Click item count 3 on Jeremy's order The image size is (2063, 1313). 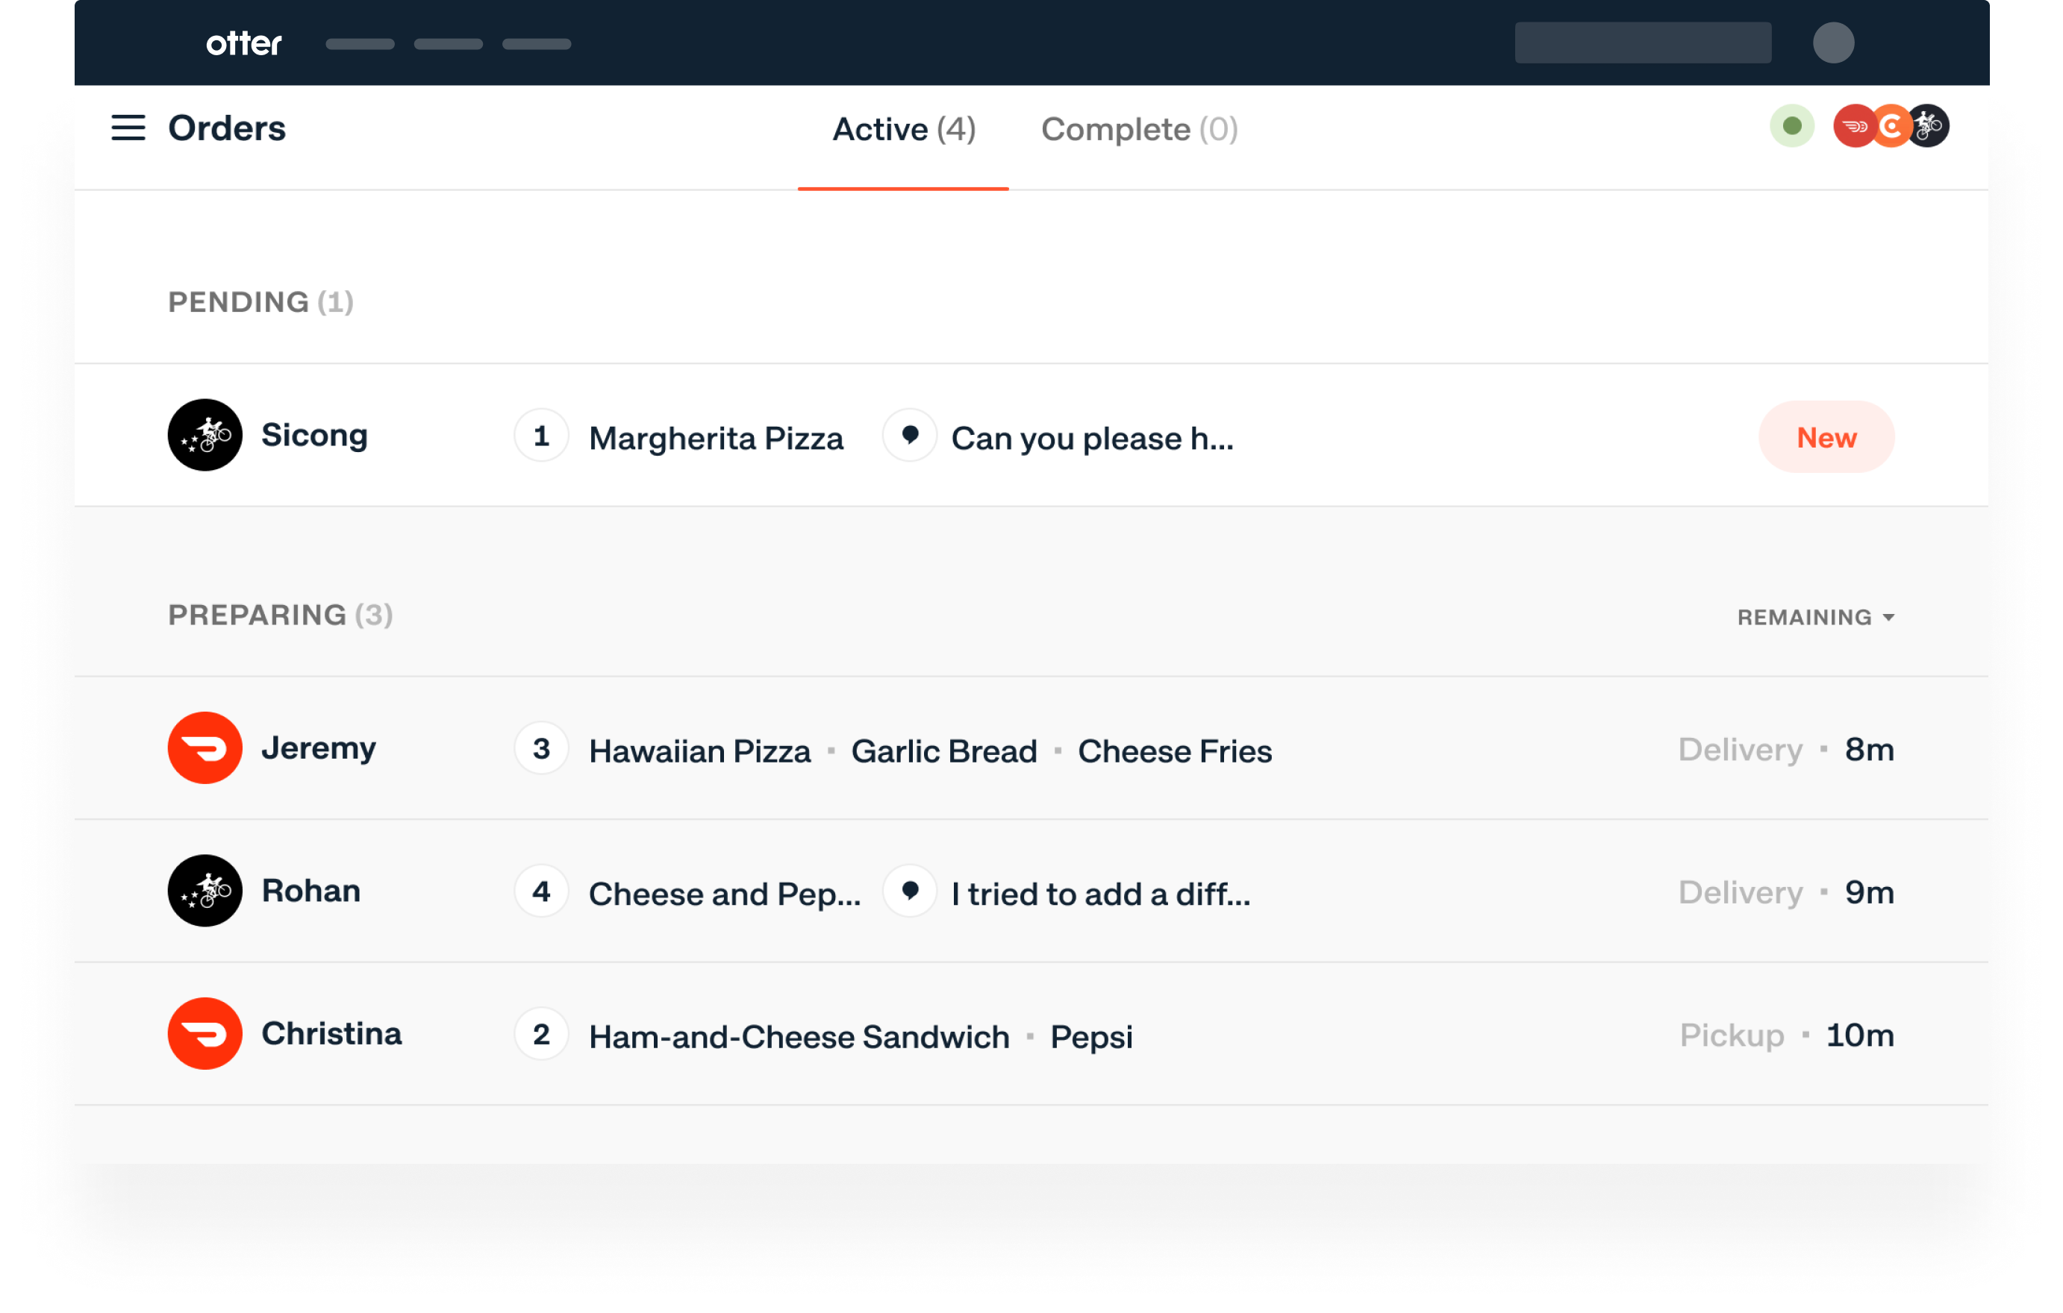540,748
